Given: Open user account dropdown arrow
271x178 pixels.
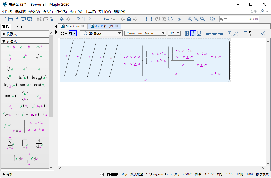Looking at the screenshot, I should click(x=267, y=11).
